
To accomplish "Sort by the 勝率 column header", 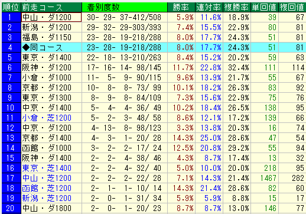I will coord(181,7).
